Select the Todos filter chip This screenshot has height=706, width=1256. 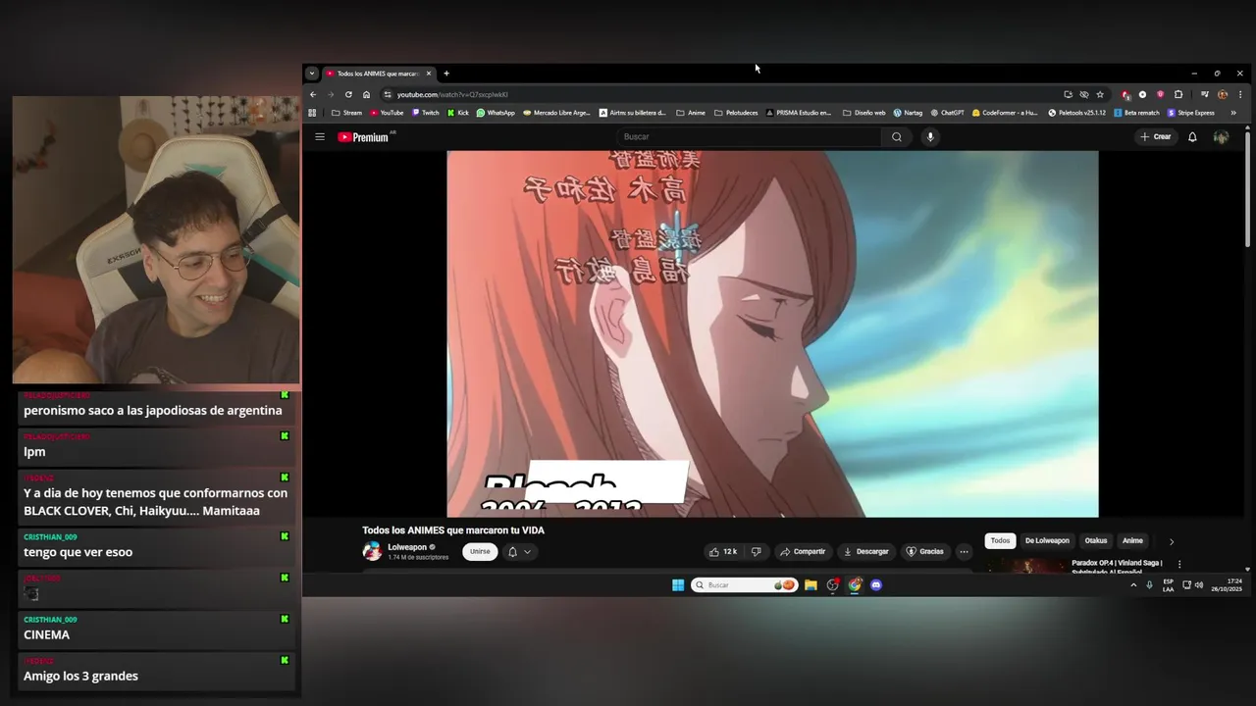[1000, 541]
